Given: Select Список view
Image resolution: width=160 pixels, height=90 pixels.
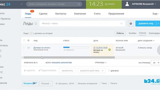Looking at the screenshot, I should pyautogui.click(x=142, y=33).
